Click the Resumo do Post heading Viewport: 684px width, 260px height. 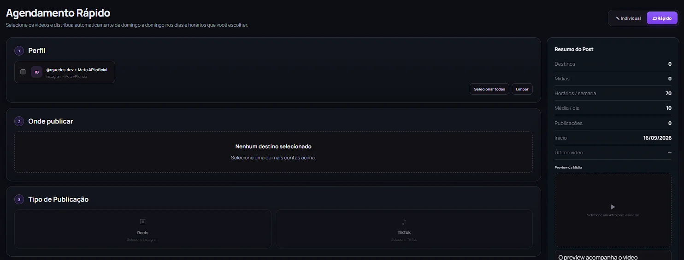point(574,49)
